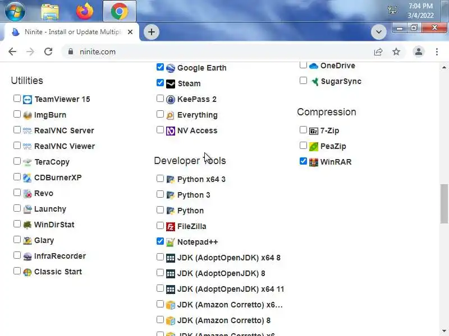Click the Glary app icon
Image resolution: width=449 pixels, height=336 pixels.
pyautogui.click(x=28, y=241)
